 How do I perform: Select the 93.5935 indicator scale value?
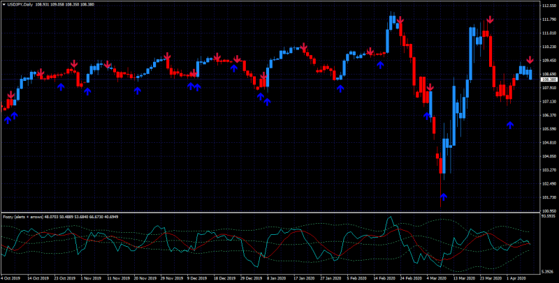tap(549, 216)
